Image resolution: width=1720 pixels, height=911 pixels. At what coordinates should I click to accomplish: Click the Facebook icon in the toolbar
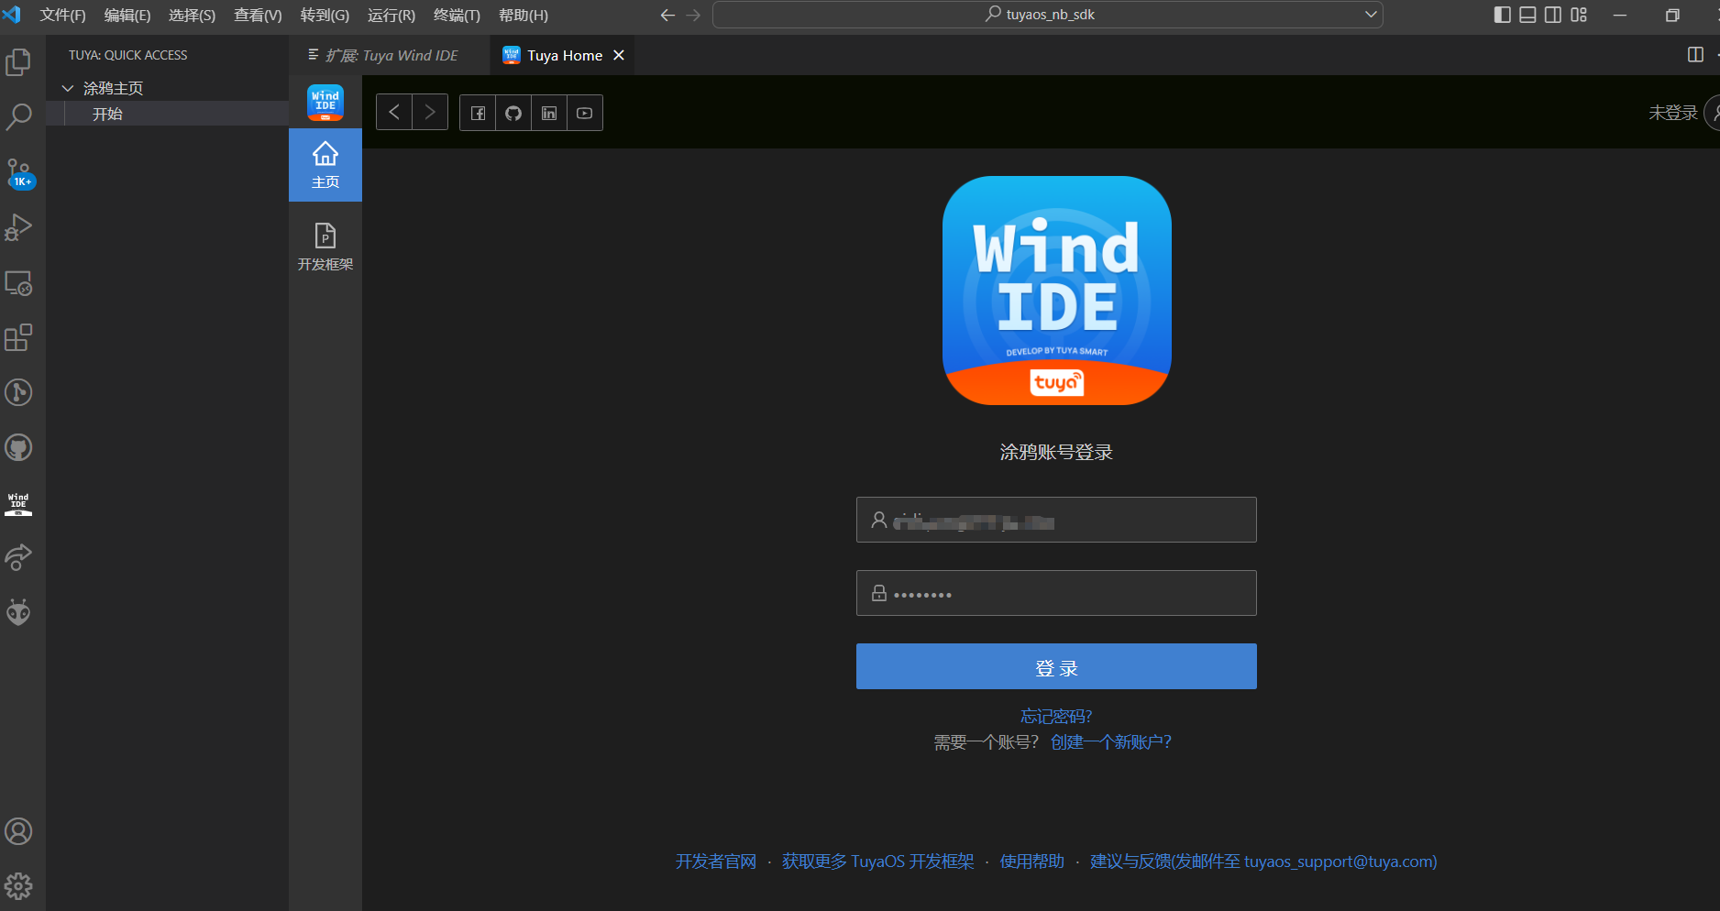coord(478,113)
